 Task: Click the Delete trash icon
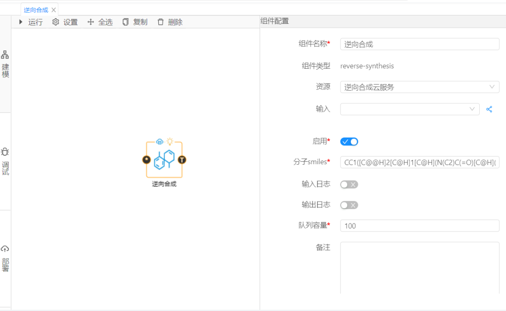[161, 22]
